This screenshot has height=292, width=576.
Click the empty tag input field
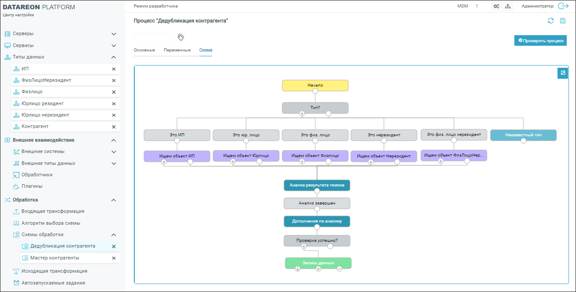tap(154, 37)
